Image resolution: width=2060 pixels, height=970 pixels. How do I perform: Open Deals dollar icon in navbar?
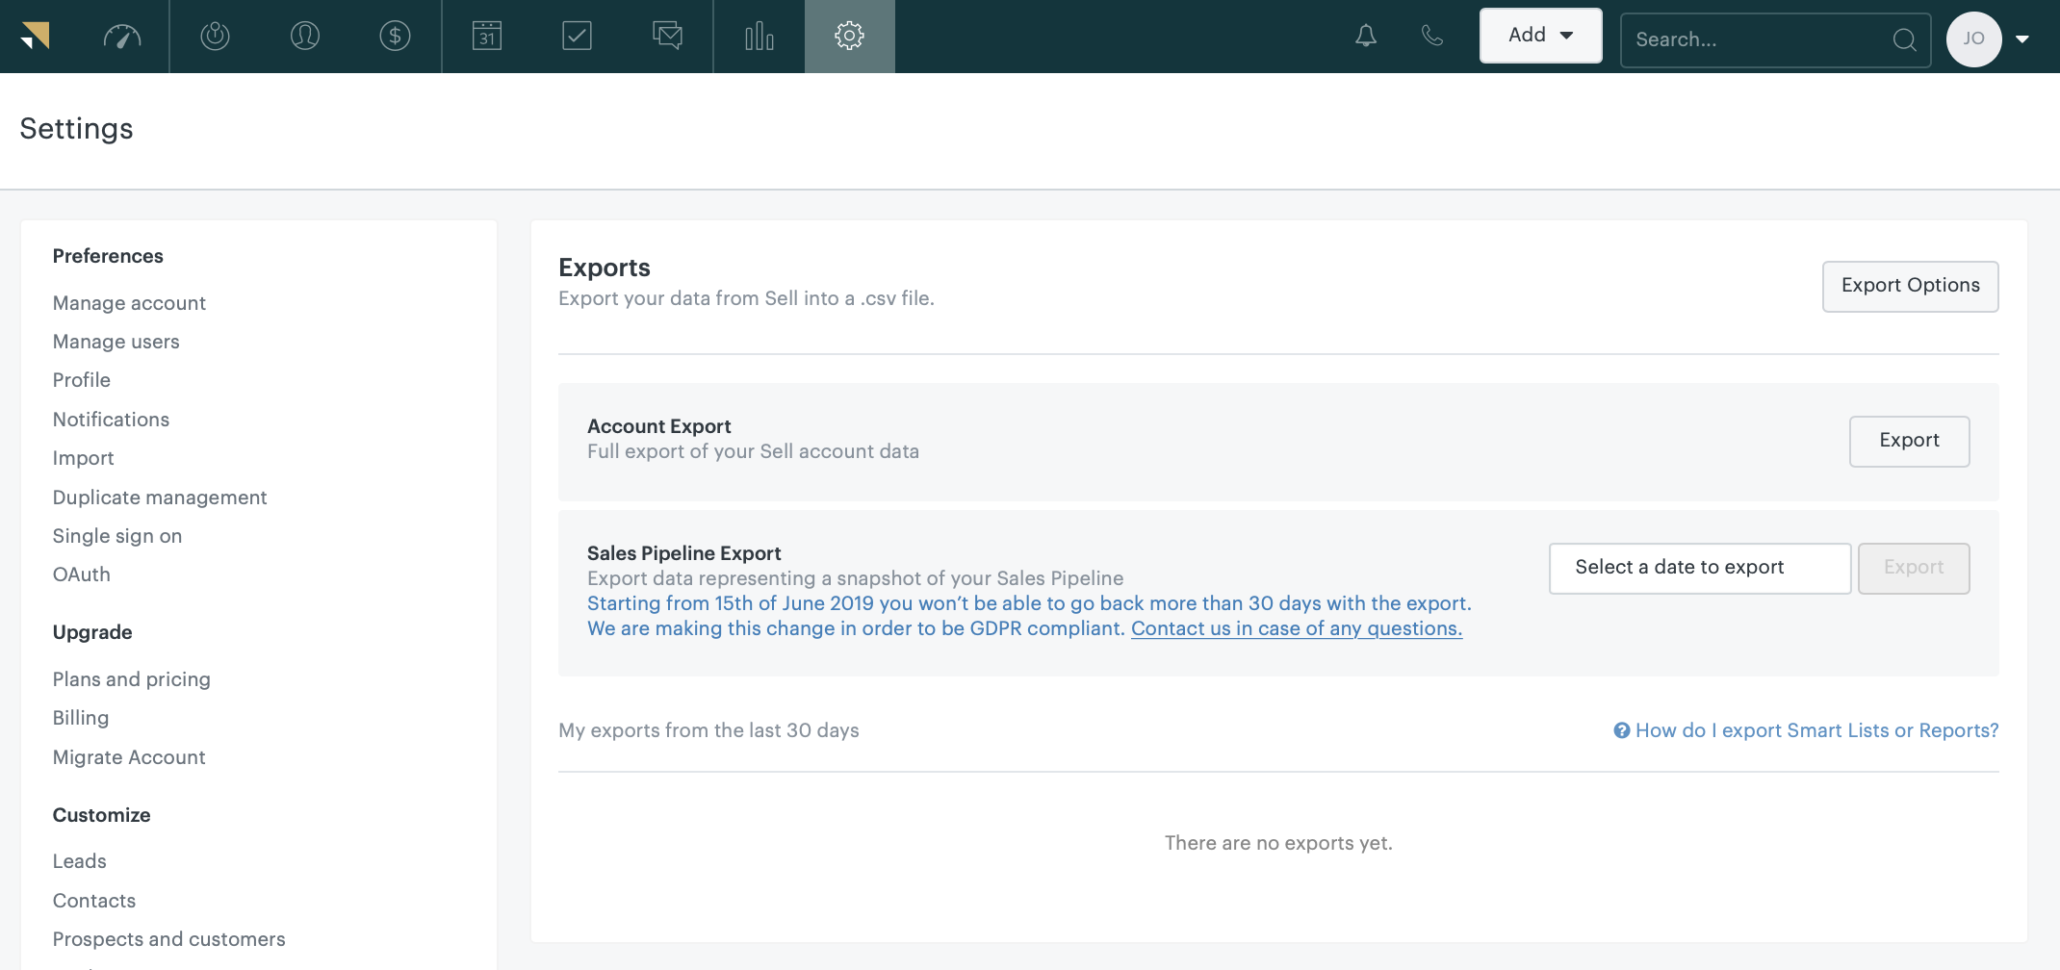coord(395,37)
